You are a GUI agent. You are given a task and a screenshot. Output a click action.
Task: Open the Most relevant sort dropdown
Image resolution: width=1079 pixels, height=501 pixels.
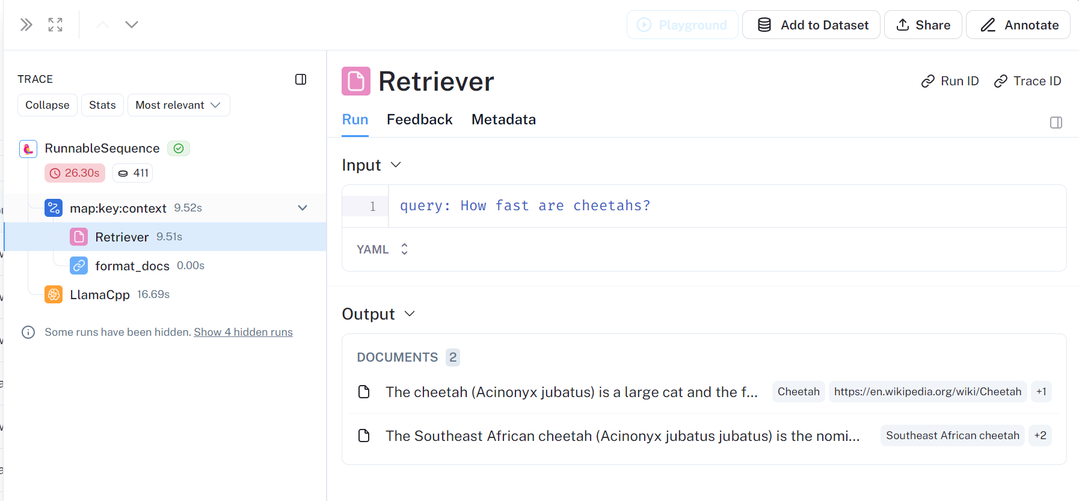click(179, 105)
